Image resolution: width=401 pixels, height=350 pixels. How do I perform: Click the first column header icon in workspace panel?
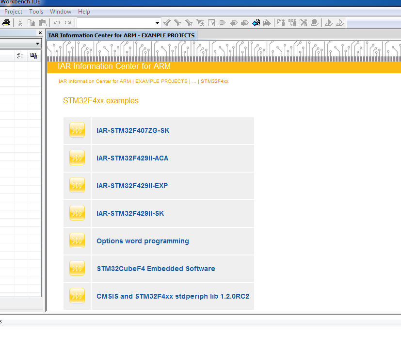point(20,55)
